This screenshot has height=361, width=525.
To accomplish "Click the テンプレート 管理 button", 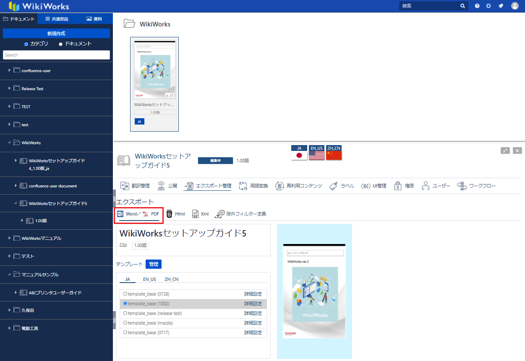I will 153,264.
